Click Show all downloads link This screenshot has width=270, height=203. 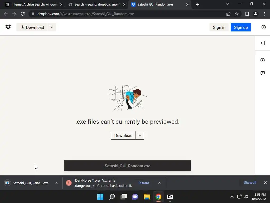250,183
